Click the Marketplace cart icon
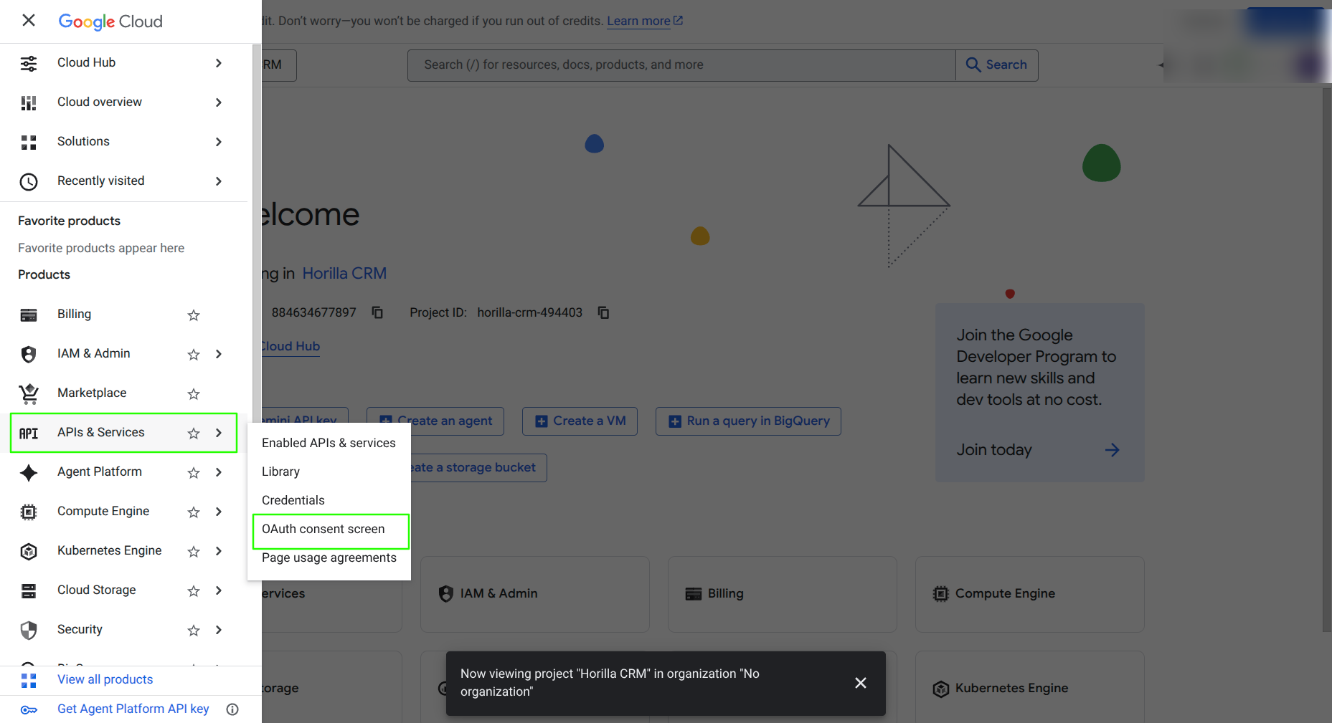Viewport: 1332px width, 723px height. pos(29,393)
